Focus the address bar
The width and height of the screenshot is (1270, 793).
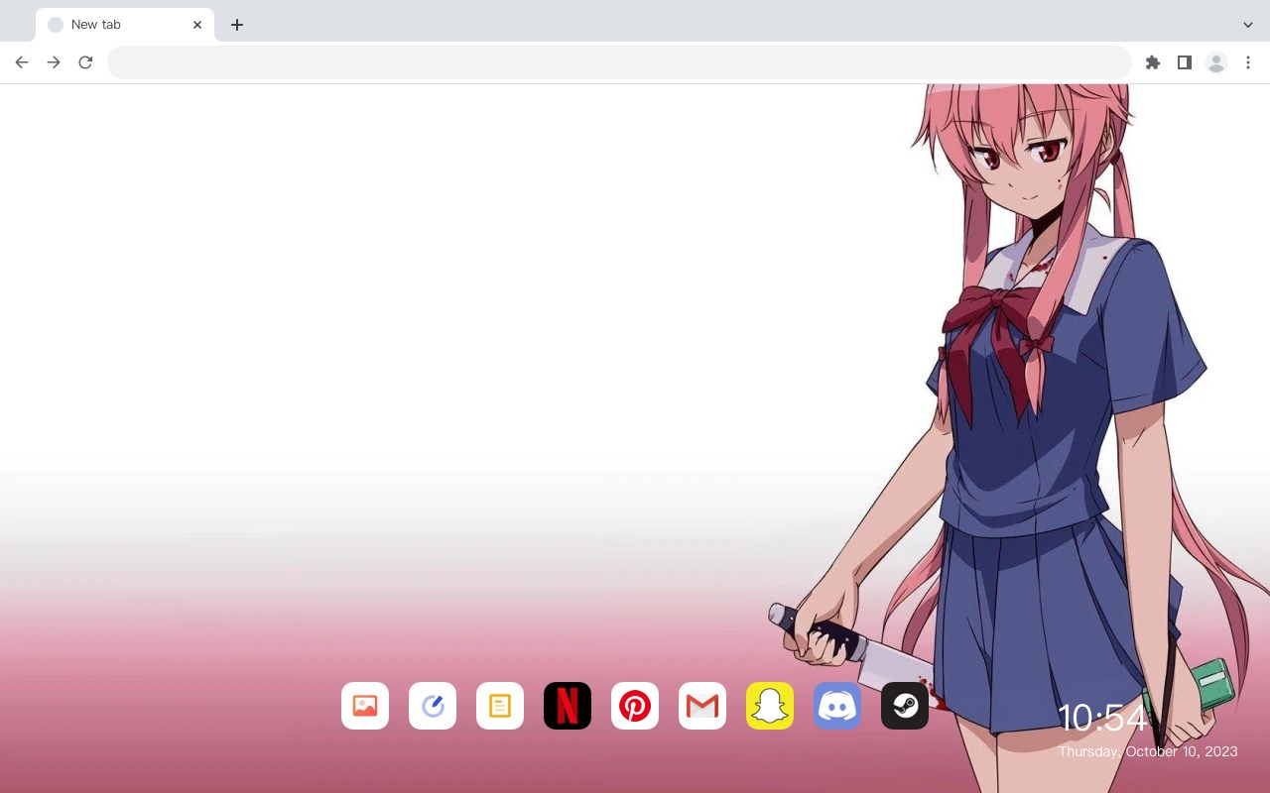(x=619, y=62)
